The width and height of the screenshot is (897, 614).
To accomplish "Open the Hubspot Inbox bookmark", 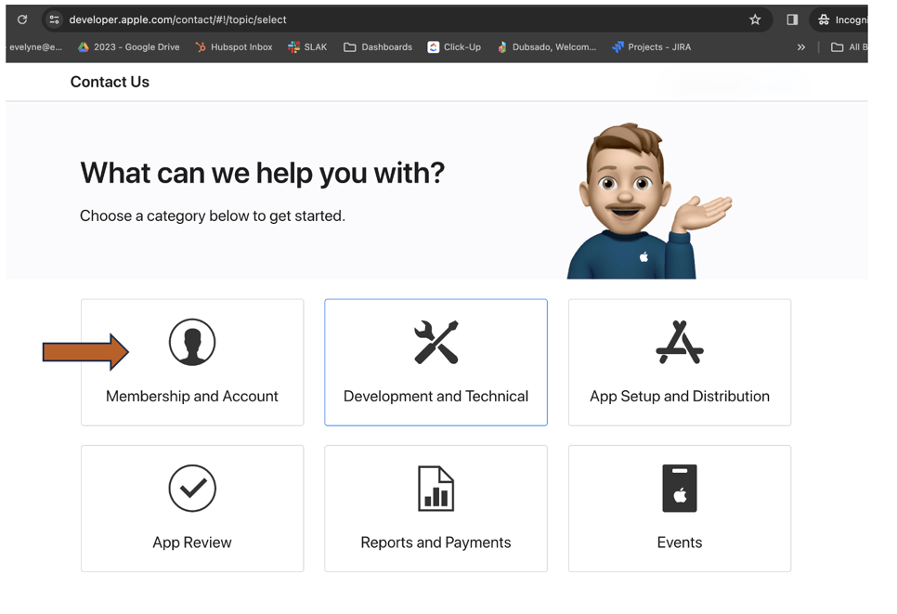I will 234,47.
